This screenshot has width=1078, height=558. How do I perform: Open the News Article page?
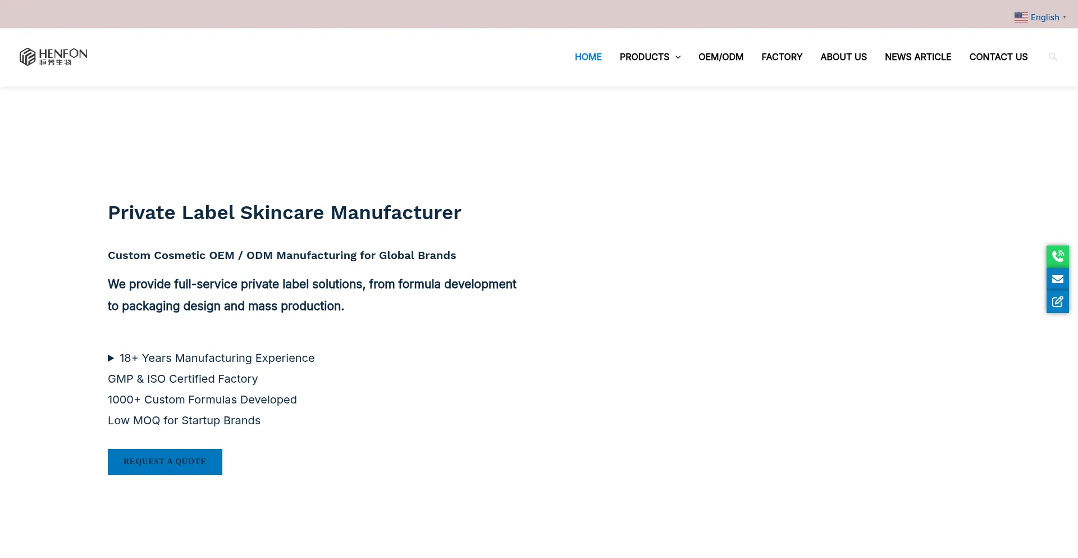[x=918, y=57]
